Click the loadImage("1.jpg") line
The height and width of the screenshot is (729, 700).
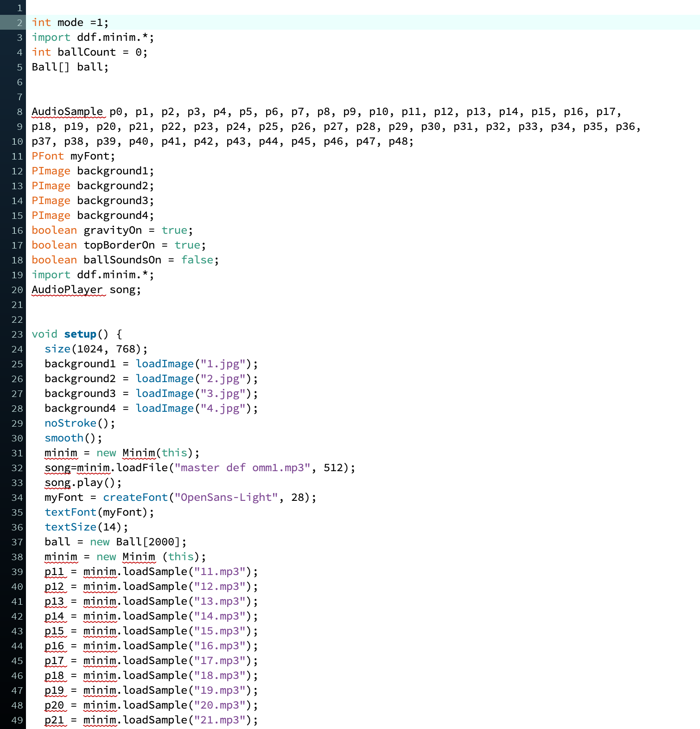coord(151,364)
